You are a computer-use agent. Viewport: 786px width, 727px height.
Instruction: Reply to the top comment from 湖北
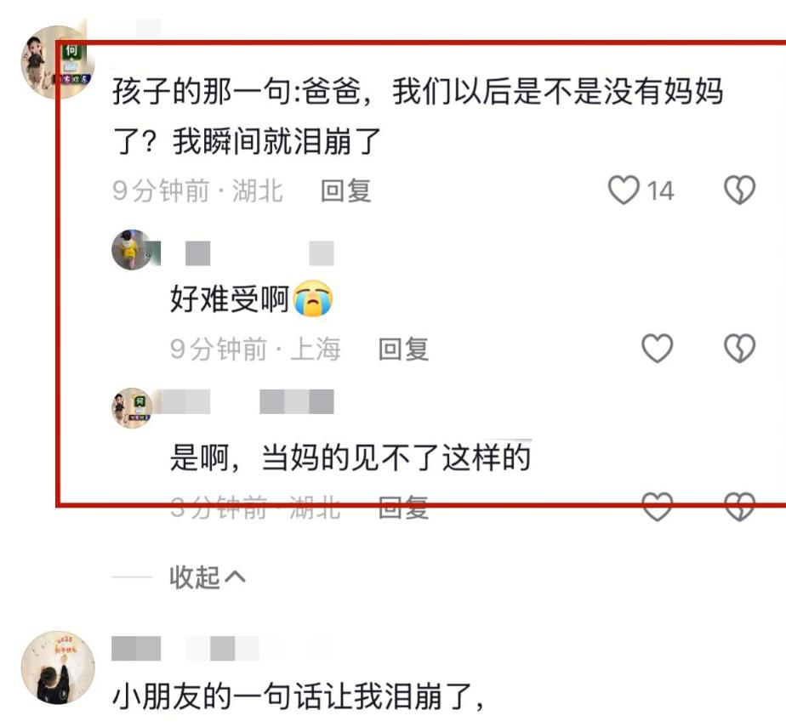tap(346, 191)
